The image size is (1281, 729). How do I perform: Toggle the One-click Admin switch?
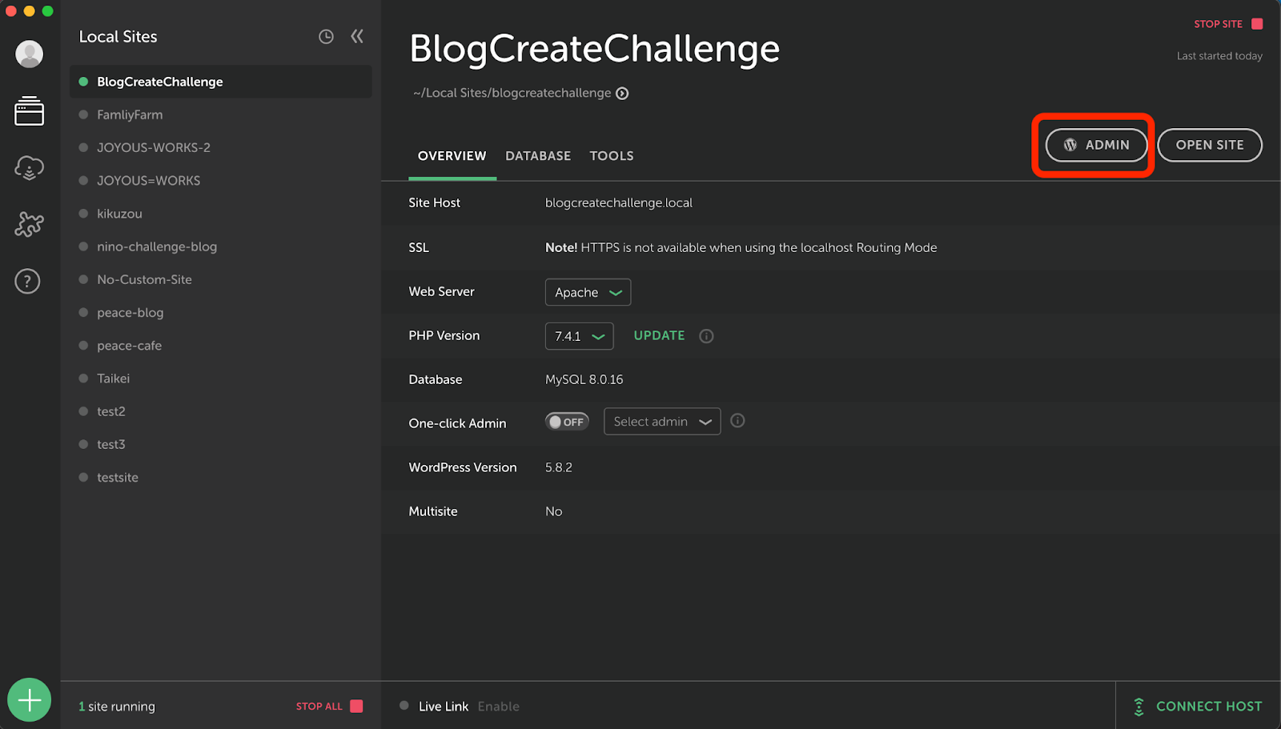(x=567, y=422)
